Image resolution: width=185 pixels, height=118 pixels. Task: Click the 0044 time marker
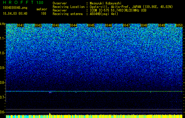click(x=73, y=25)
